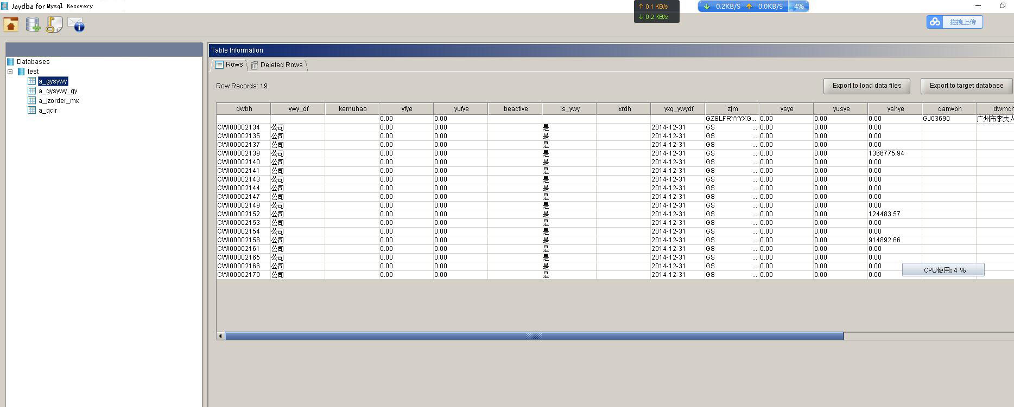Image resolution: width=1014 pixels, height=407 pixels.
Task: Click the Row Records: 19 label
Action: 242,86
